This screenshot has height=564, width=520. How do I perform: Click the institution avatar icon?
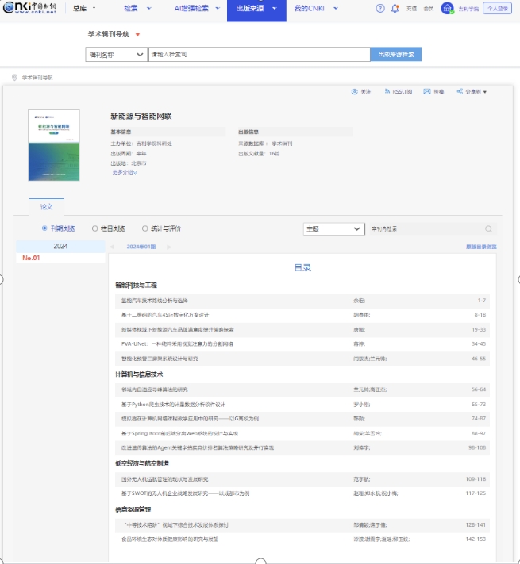[x=447, y=8]
